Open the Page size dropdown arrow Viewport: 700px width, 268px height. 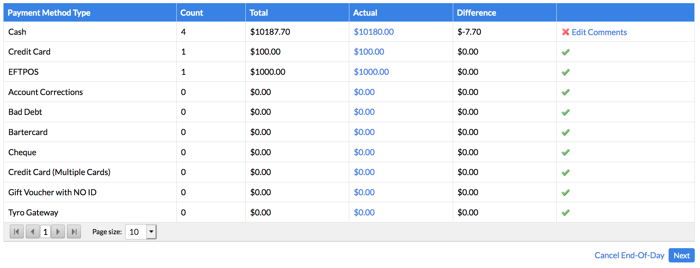[151, 232]
